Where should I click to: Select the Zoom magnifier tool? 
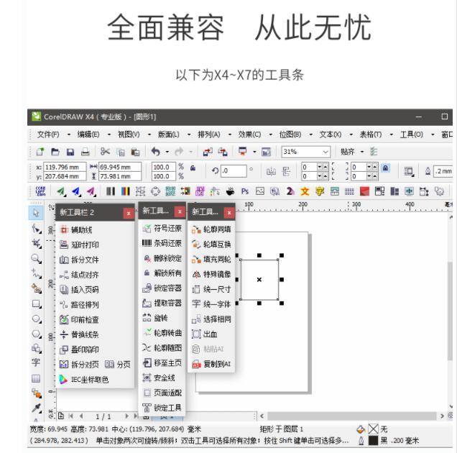36,259
